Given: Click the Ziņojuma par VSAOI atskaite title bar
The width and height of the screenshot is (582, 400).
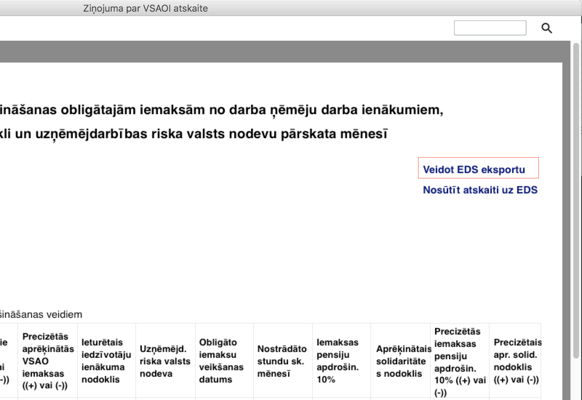Looking at the screenshot, I should coord(145,8).
